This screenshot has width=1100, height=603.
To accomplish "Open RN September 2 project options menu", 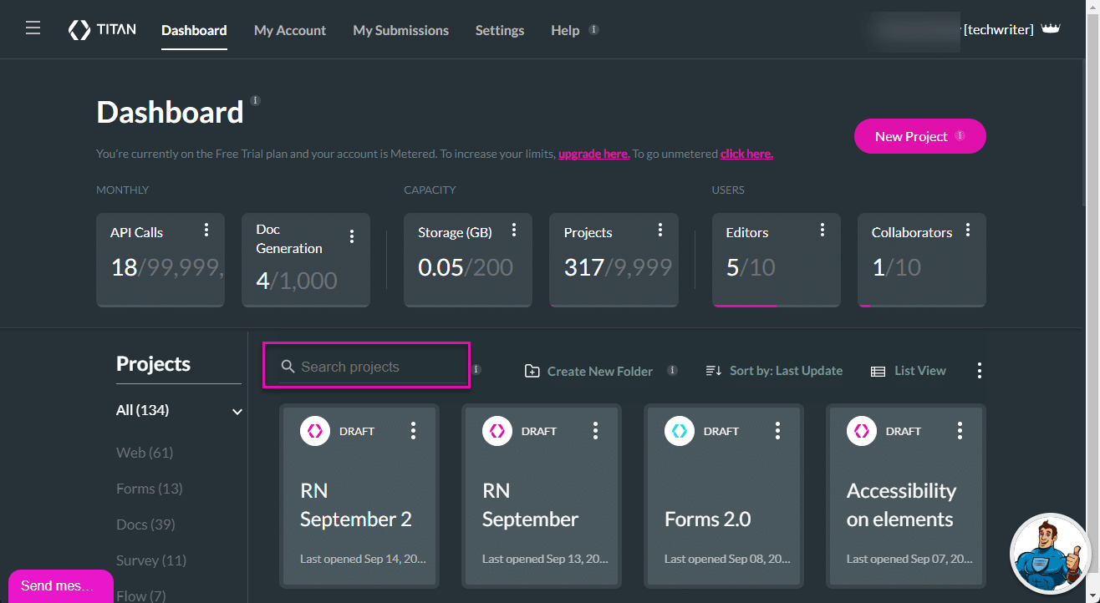I will pos(413,430).
